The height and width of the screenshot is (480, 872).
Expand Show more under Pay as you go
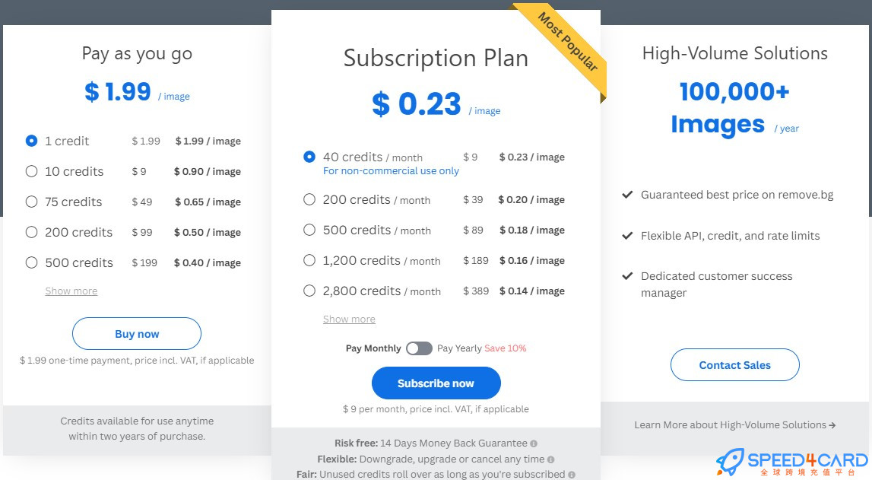coord(71,291)
